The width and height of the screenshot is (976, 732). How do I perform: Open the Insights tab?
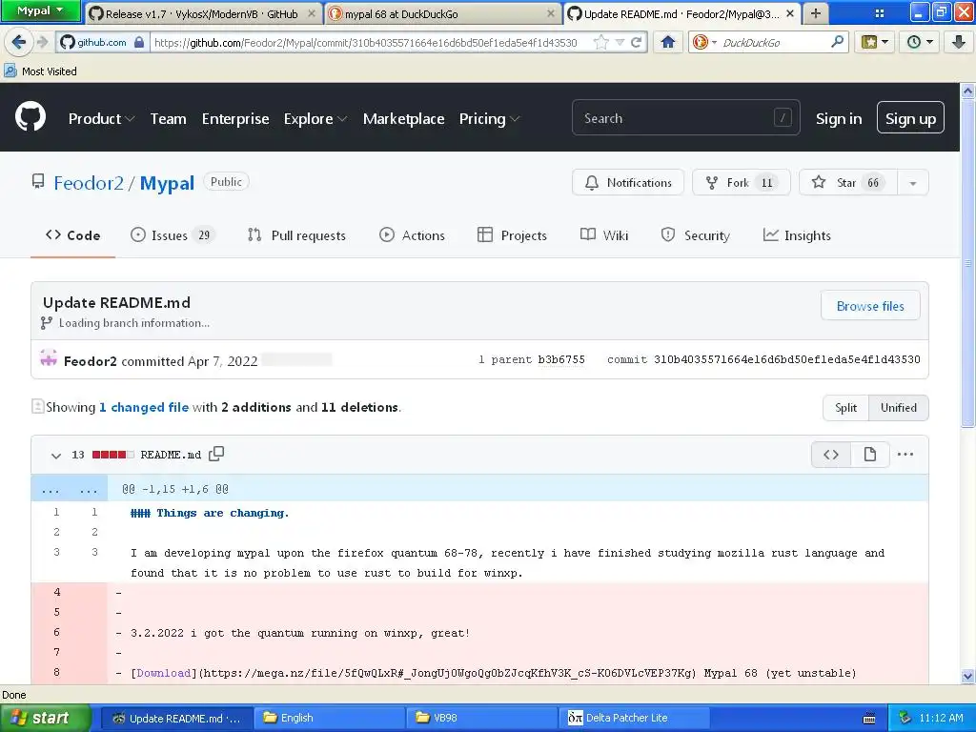pyautogui.click(x=797, y=235)
